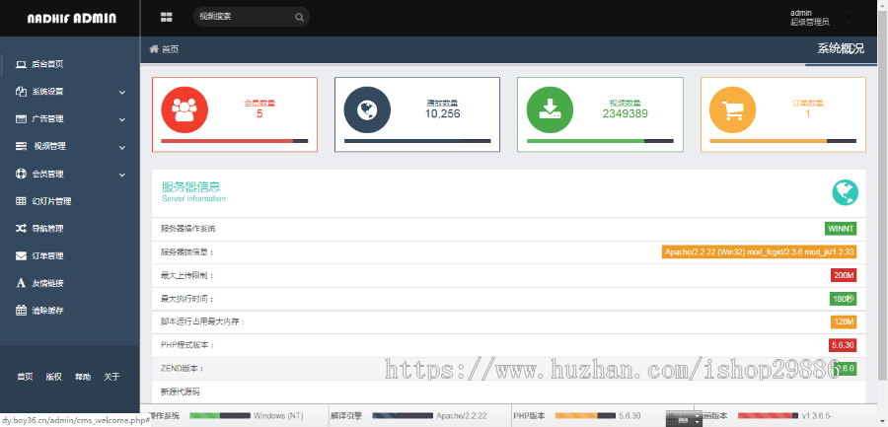Click the shuffle icon beside 导航管理
The width and height of the screenshot is (888, 427).
point(21,228)
